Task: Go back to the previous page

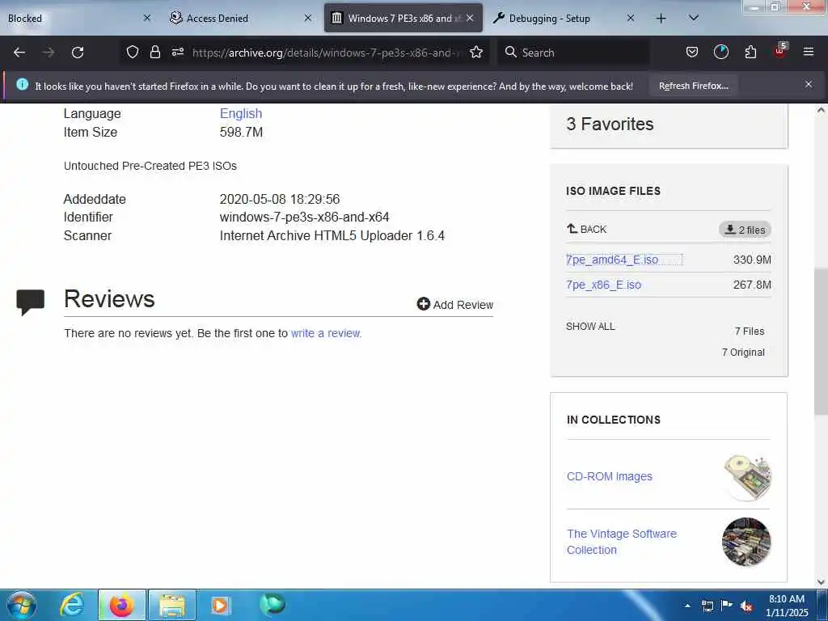Action: tap(19, 53)
